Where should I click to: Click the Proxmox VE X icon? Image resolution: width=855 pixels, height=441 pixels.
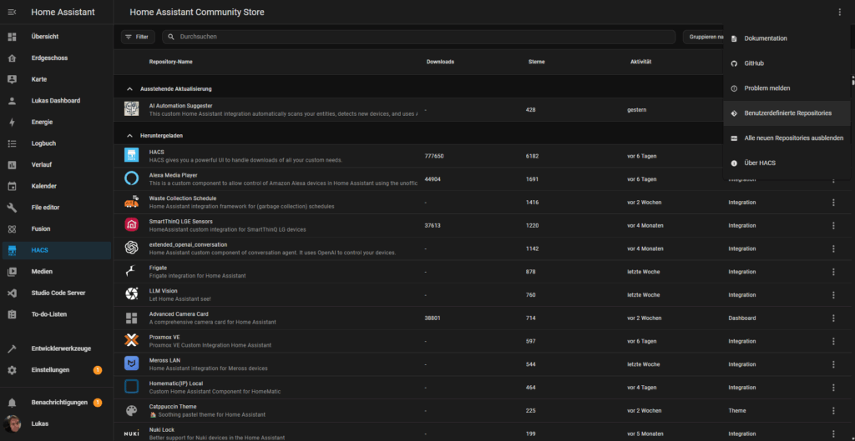click(131, 340)
